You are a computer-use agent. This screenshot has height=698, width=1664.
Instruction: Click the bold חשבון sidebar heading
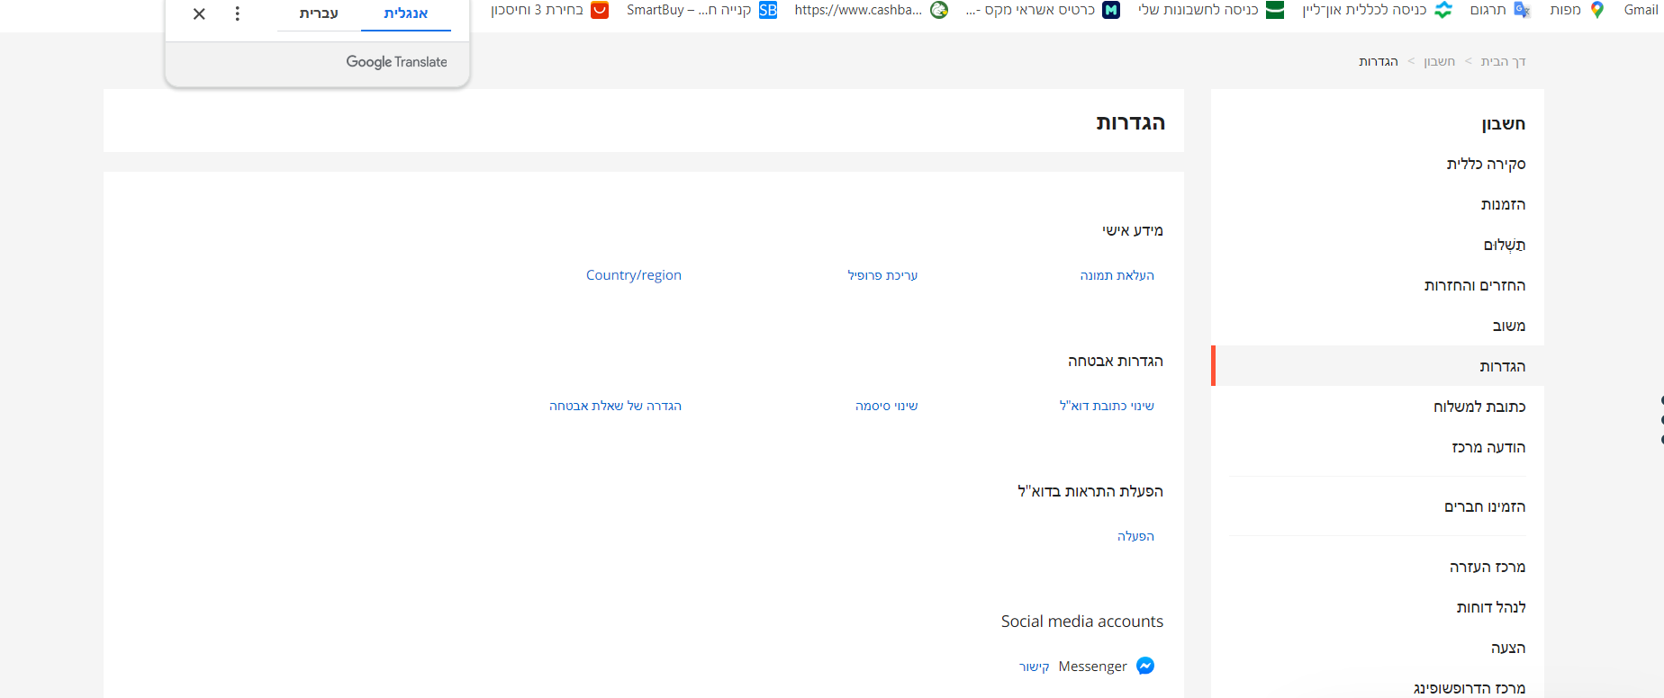pos(1504,123)
